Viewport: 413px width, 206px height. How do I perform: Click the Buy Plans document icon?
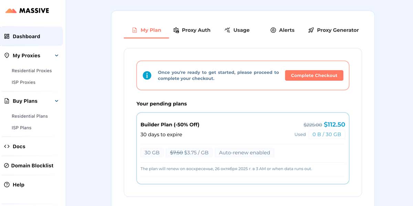7,101
